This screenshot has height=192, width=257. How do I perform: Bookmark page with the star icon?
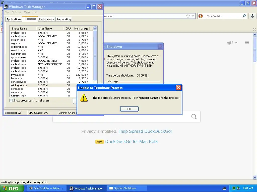(x=188, y=16)
